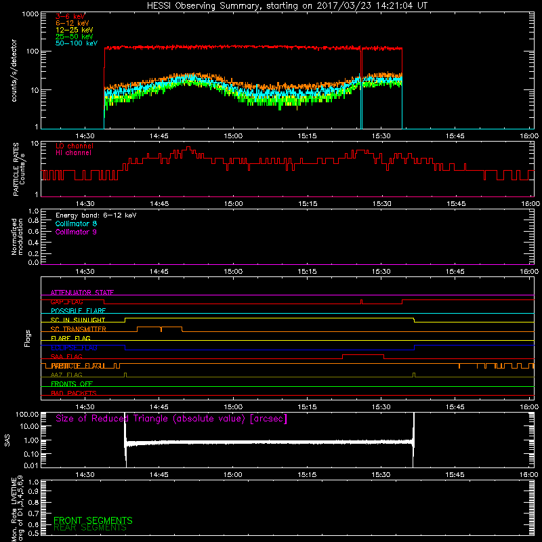Select the red 3-6 keV legend label
Viewport: 542px width, 542px height.
tap(70, 16)
